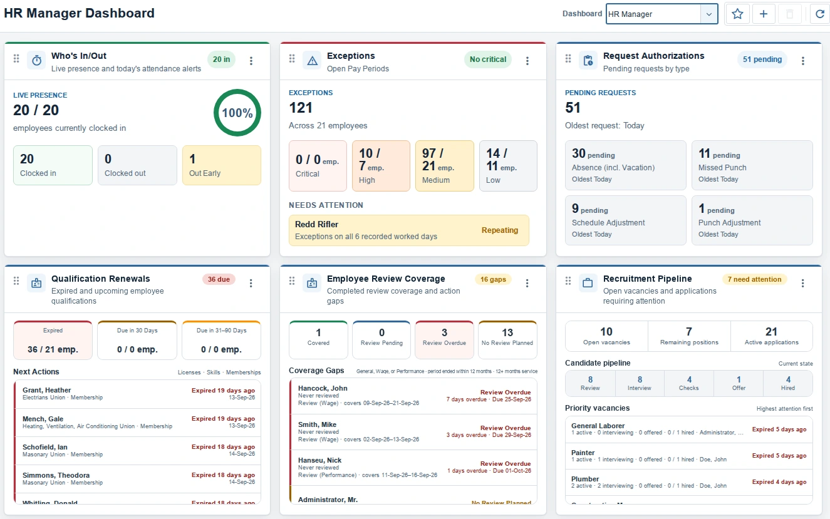Open the Employee Review Coverage options menu

[x=527, y=283]
